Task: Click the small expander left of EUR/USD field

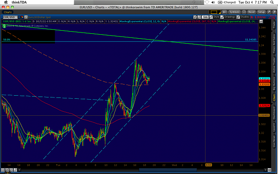Action: pyautogui.click(x=2, y=17)
